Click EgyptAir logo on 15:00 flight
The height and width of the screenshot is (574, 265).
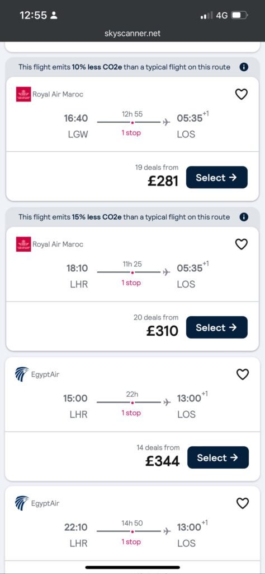pos(22,374)
